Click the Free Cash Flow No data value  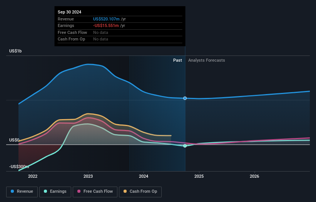pos(100,32)
